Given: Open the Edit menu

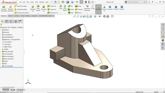Looking at the screenshot, I should coord(24,2).
